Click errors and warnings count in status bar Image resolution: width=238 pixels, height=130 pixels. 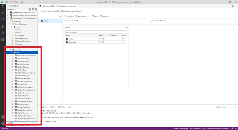point(5,129)
